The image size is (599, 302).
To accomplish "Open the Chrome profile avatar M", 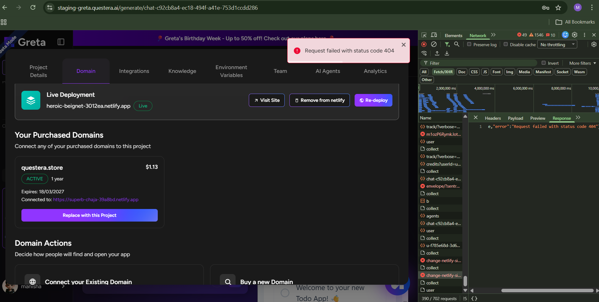I will click(x=578, y=8).
